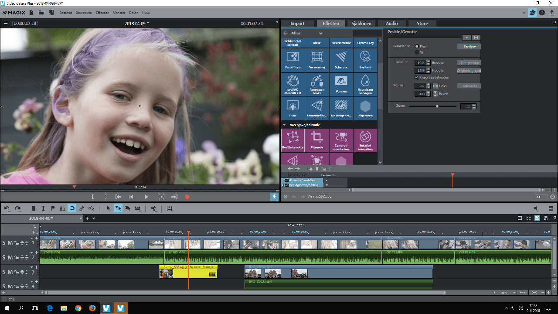Click the new project file icon
The image size is (558, 314).
[31, 13]
